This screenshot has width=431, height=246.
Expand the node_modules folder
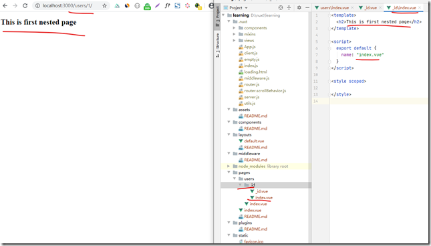click(229, 166)
